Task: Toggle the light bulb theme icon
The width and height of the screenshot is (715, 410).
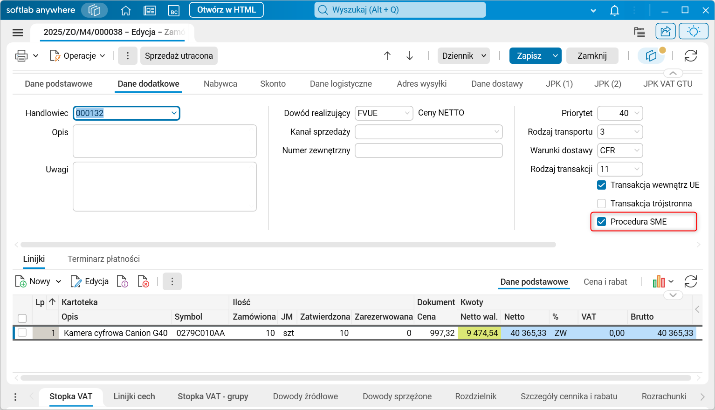Action: coord(694,32)
